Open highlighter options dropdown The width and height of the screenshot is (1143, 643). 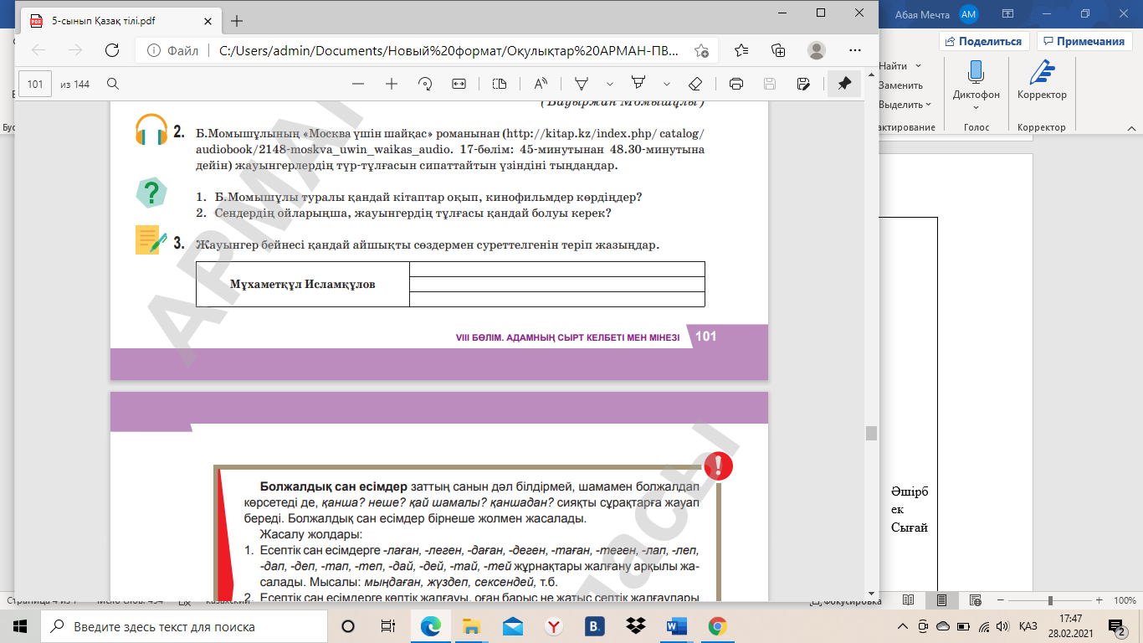667,84
